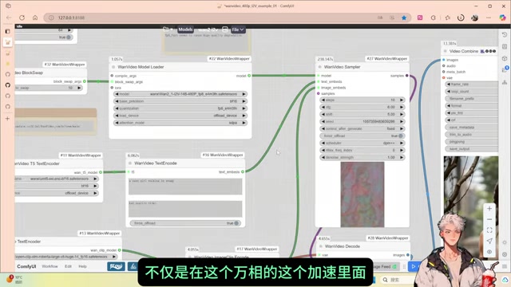
Task: Toggle force_offload in WanVideo TextEncode
Action: click(x=185, y=223)
